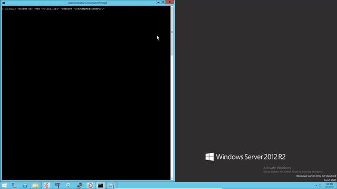Click the Administrator Command Prompt title bar

pyautogui.click(x=87, y=3)
